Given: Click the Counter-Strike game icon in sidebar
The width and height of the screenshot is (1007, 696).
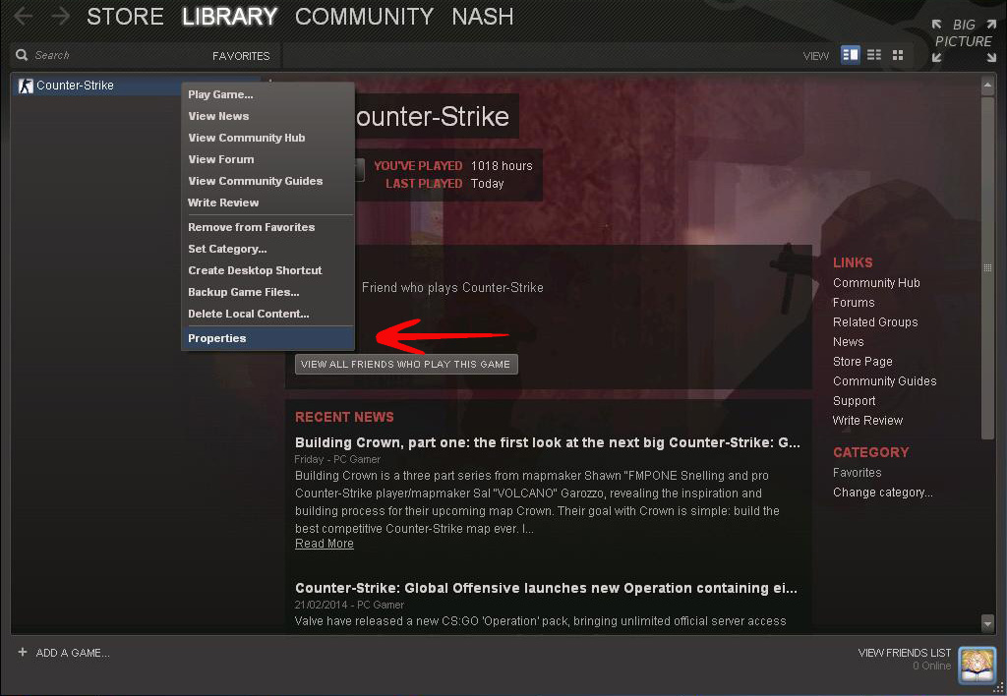Looking at the screenshot, I should (26, 86).
